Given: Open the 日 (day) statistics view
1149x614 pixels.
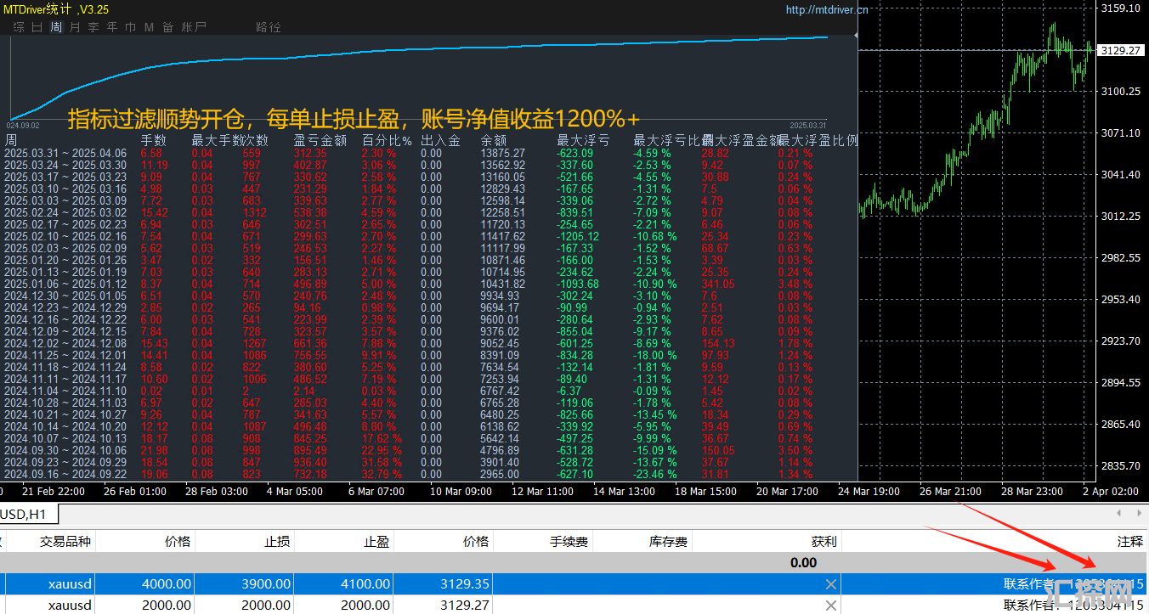Looking at the screenshot, I should point(37,27).
